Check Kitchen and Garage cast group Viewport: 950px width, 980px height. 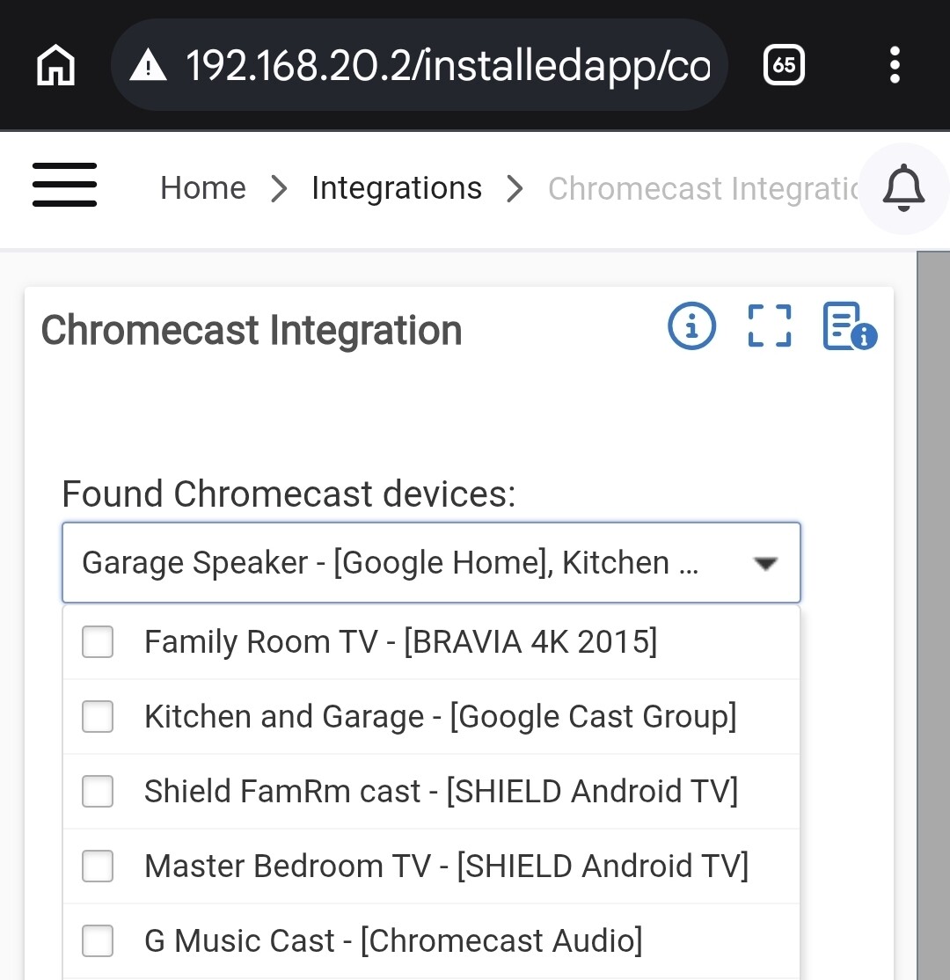tap(98, 716)
